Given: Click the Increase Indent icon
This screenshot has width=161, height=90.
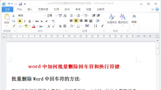Looking at the screenshot, I should pyautogui.click(x=98, y=15).
